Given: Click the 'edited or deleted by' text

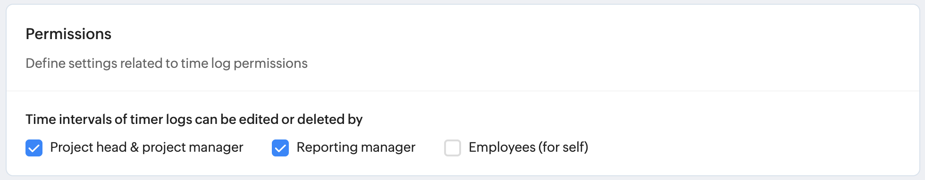Looking at the screenshot, I should tap(301, 119).
